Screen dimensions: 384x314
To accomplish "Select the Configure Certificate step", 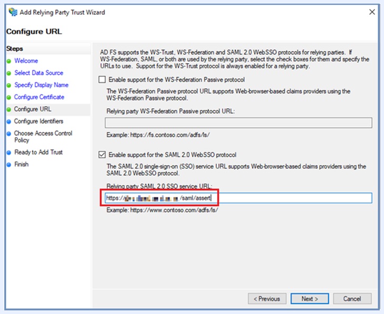I will point(39,98).
